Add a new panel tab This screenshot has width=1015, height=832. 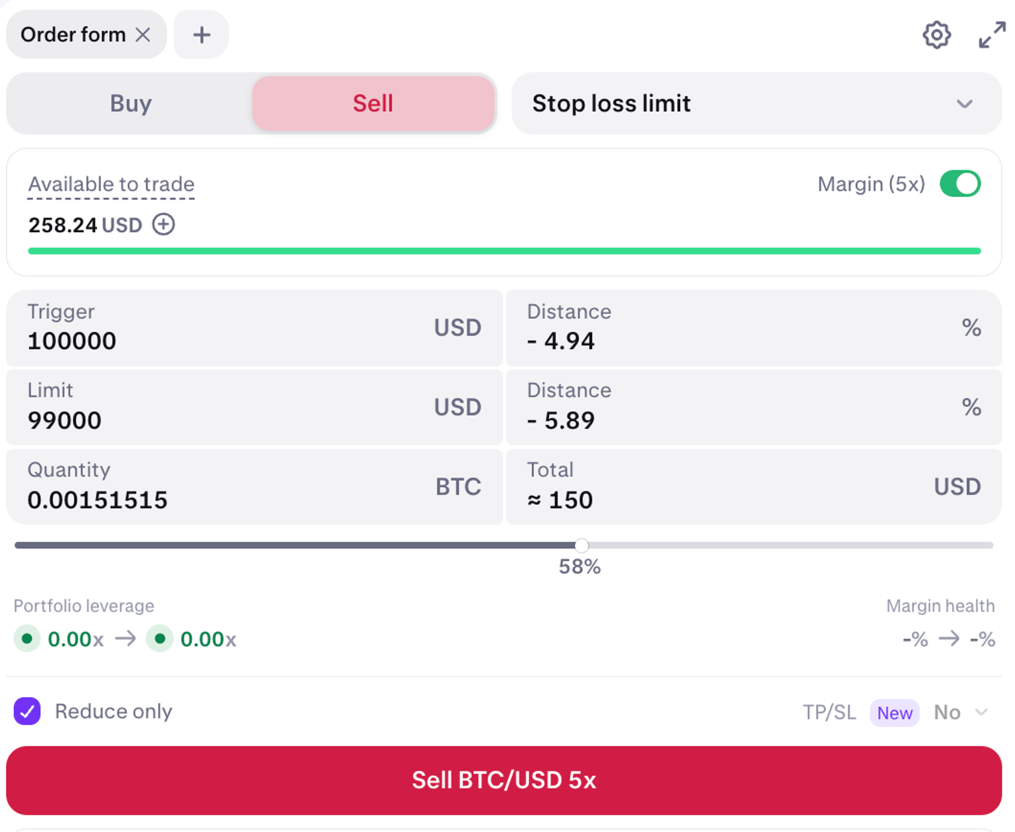[202, 34]
